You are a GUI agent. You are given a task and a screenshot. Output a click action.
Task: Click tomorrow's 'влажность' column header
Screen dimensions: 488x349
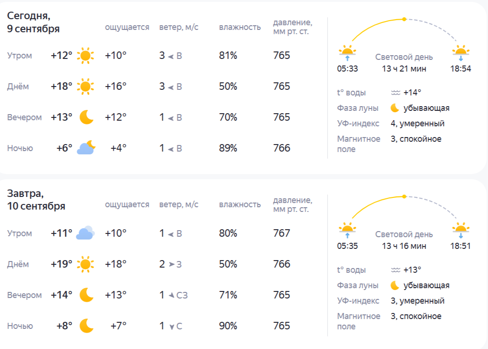[x=240, y=204]
